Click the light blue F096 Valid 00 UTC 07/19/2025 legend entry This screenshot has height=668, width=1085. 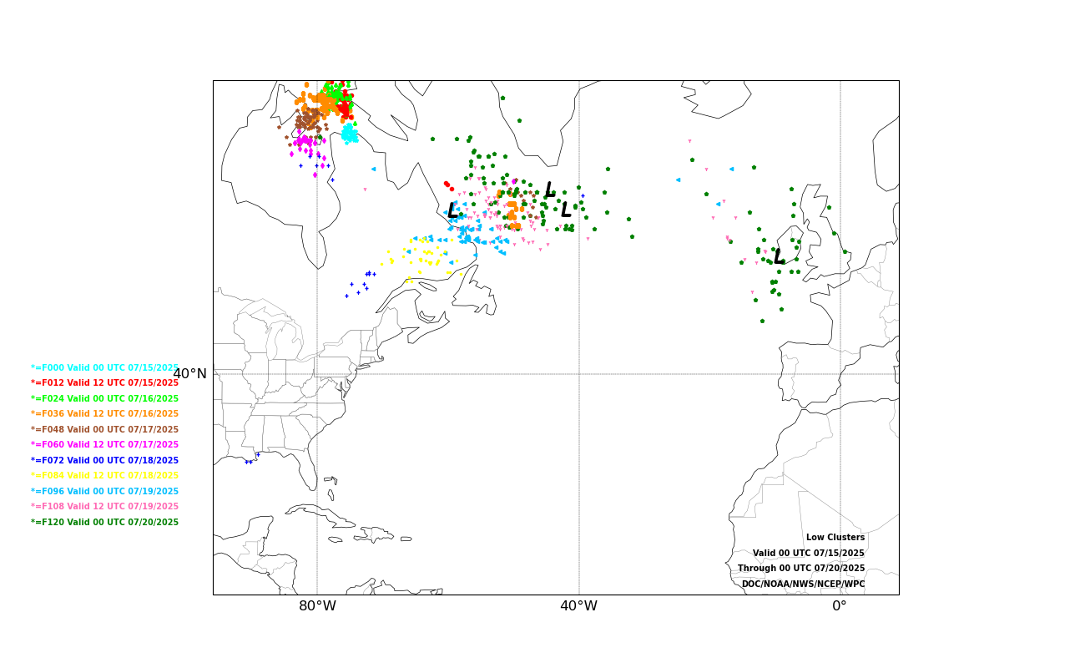tap(104, 492)
